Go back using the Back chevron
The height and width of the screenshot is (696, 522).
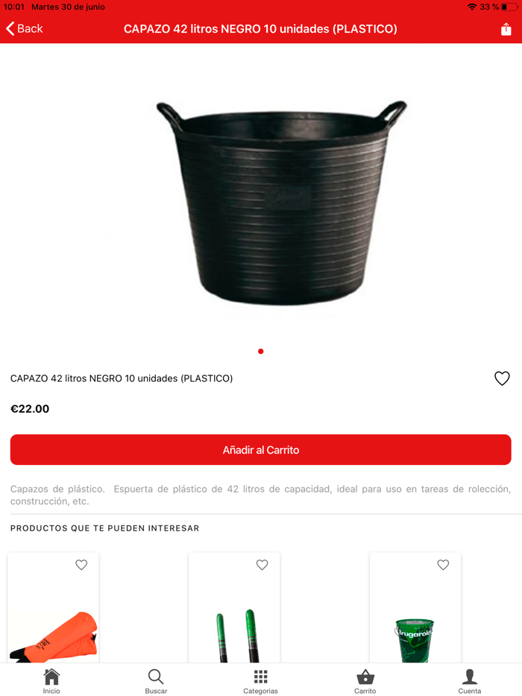[x=25, y=29]
